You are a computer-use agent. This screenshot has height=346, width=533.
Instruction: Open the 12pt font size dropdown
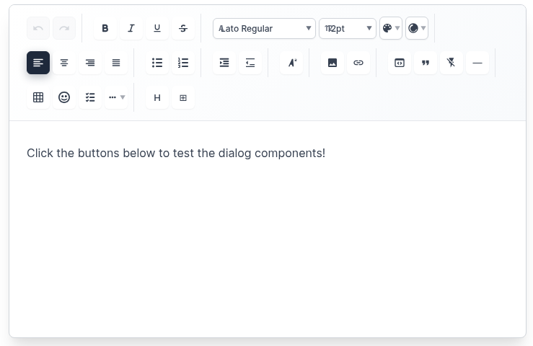[348, 29]
